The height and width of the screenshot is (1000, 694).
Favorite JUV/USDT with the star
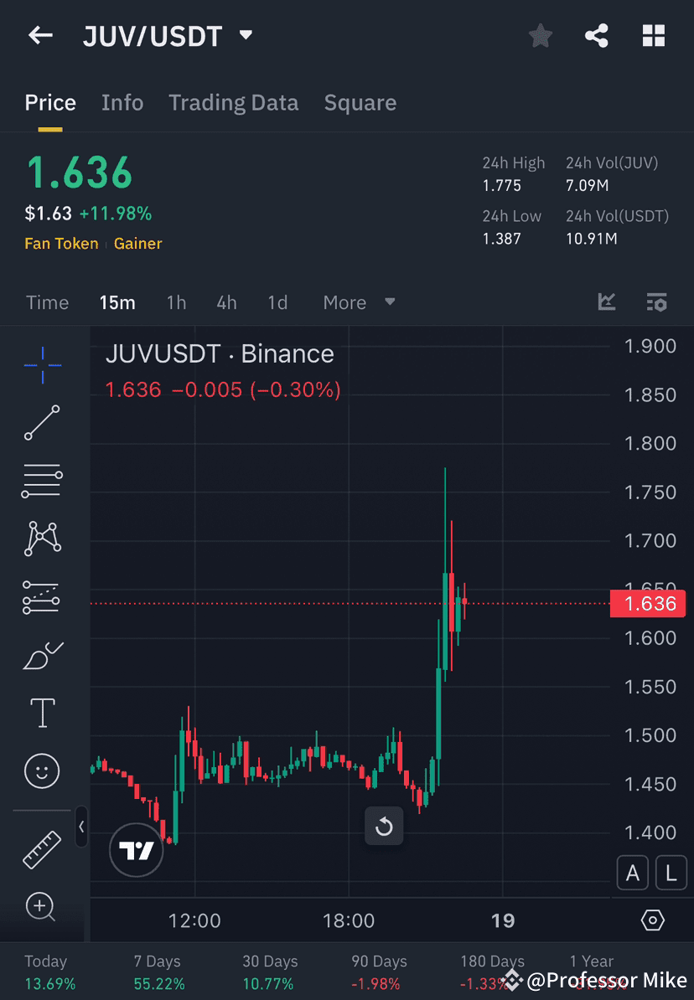(540, 35)
